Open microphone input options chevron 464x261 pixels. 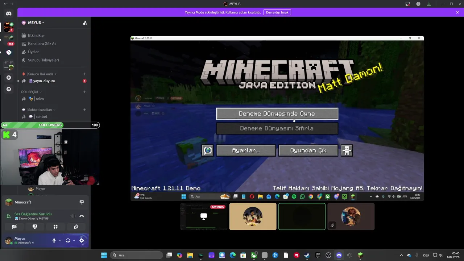60,240
